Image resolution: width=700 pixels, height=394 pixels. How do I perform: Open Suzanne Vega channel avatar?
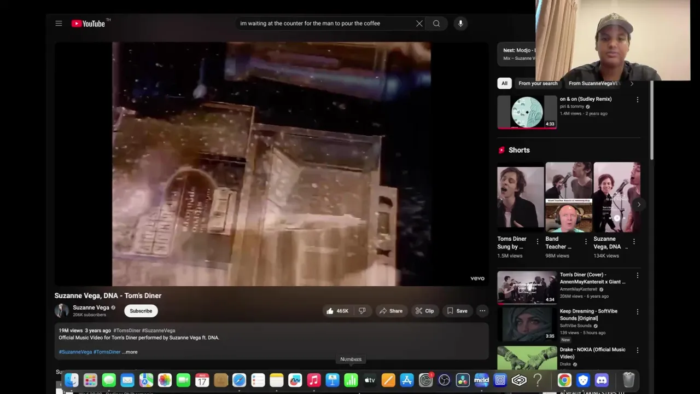click(x=62, y=311)
